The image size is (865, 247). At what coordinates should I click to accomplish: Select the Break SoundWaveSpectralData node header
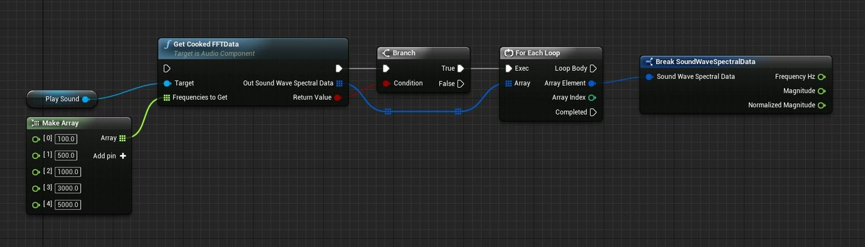[x=735, y=61]
